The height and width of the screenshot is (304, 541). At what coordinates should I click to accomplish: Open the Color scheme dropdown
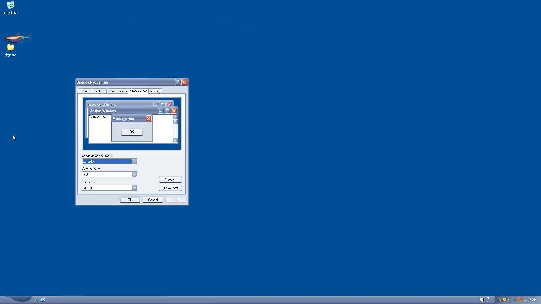pos(134,175)
